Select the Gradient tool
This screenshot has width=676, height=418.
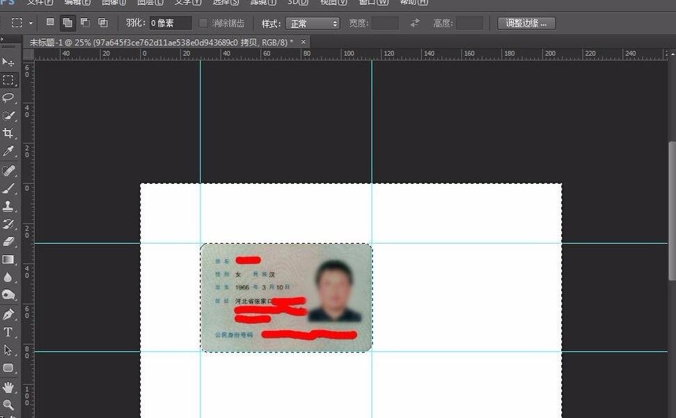click(x=9, y=260)
